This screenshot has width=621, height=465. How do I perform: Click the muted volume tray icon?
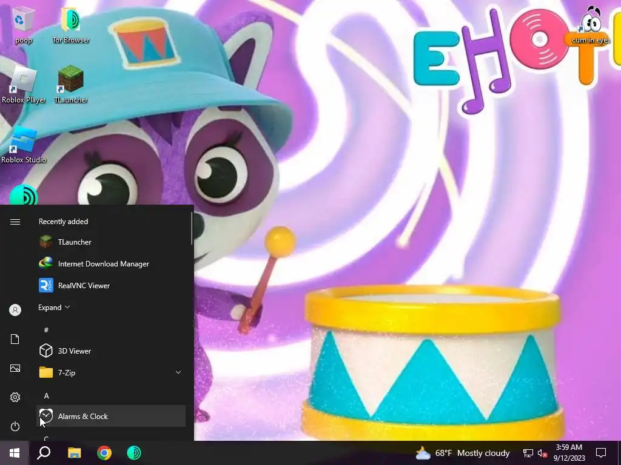pos(542,453)
